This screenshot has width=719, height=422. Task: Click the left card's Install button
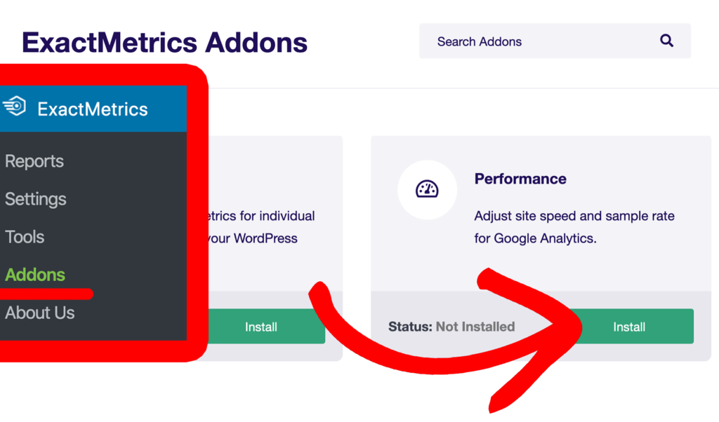pyautogui.click(x=260, y=327)
